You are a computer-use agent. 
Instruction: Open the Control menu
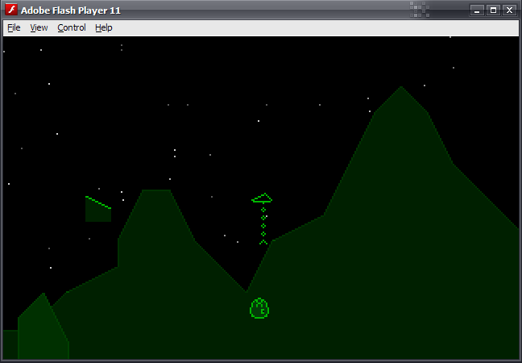pos(72,27)
